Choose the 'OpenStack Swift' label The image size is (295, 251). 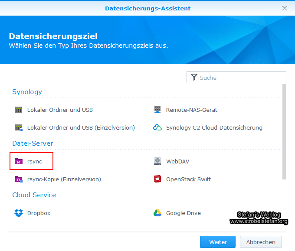[189, 179]
